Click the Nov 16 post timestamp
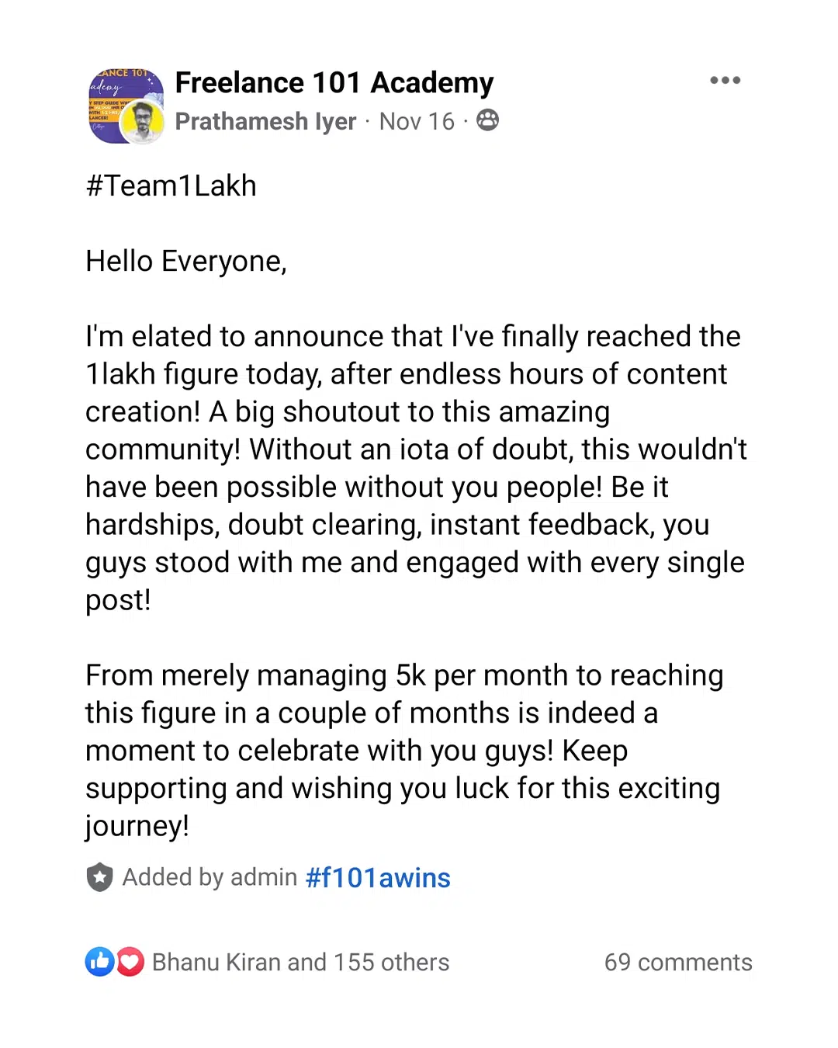The width and height of the screenshot is (838, 1048). (417, 121)
